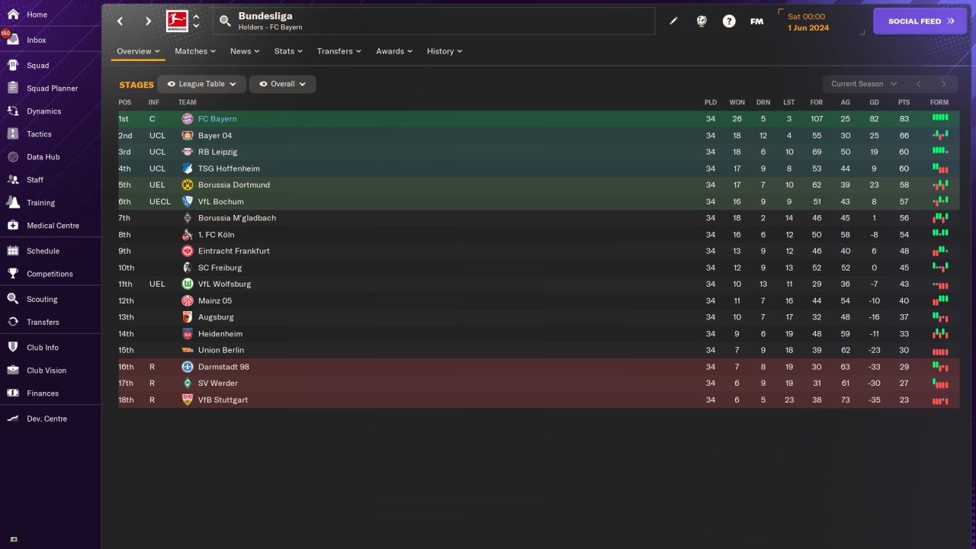Switch to the Awards tab
The width and height of the screenshot is (976, 549).
(x=394, y=51)
